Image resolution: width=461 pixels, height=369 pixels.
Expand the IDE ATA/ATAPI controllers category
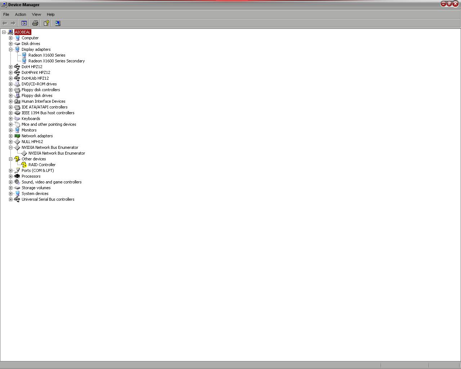(11, 107)
